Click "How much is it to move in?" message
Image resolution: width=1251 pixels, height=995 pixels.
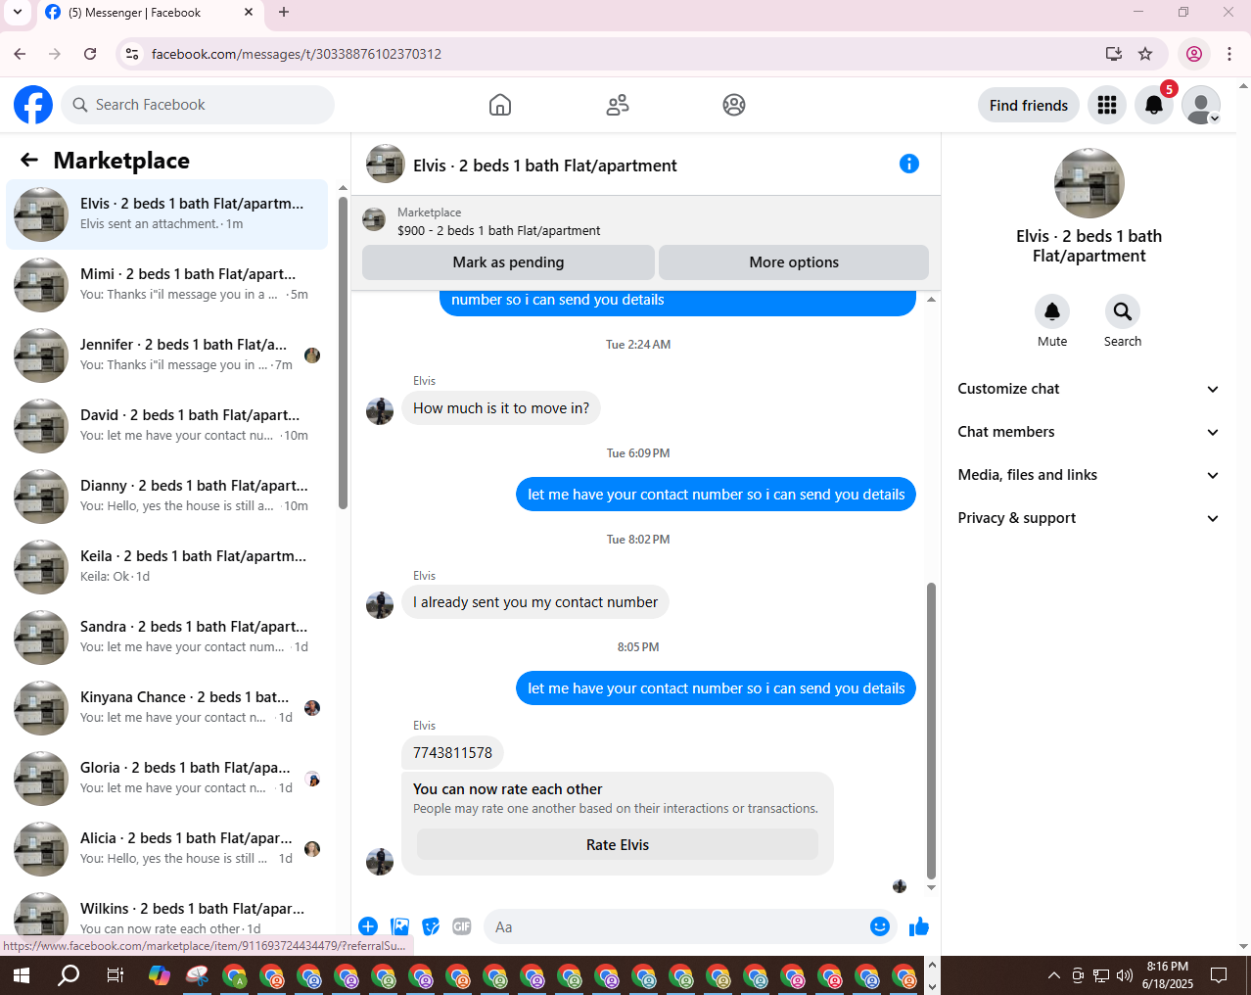tap(501, 408)
